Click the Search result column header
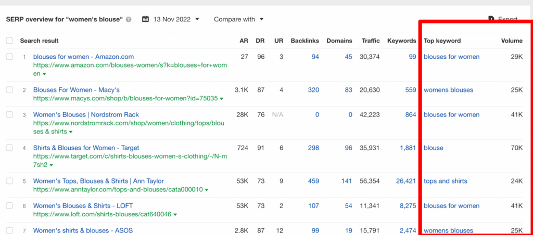Viewport: 533px width, 235px height. 39,41
